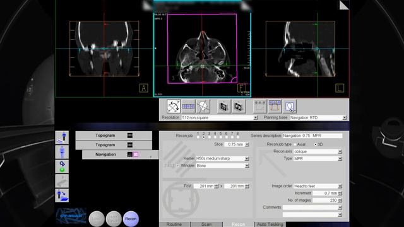Click the coronal view image panel
The height and width of the screenshot is (227, 404).
pyautogui.click(x=104, y=49)
